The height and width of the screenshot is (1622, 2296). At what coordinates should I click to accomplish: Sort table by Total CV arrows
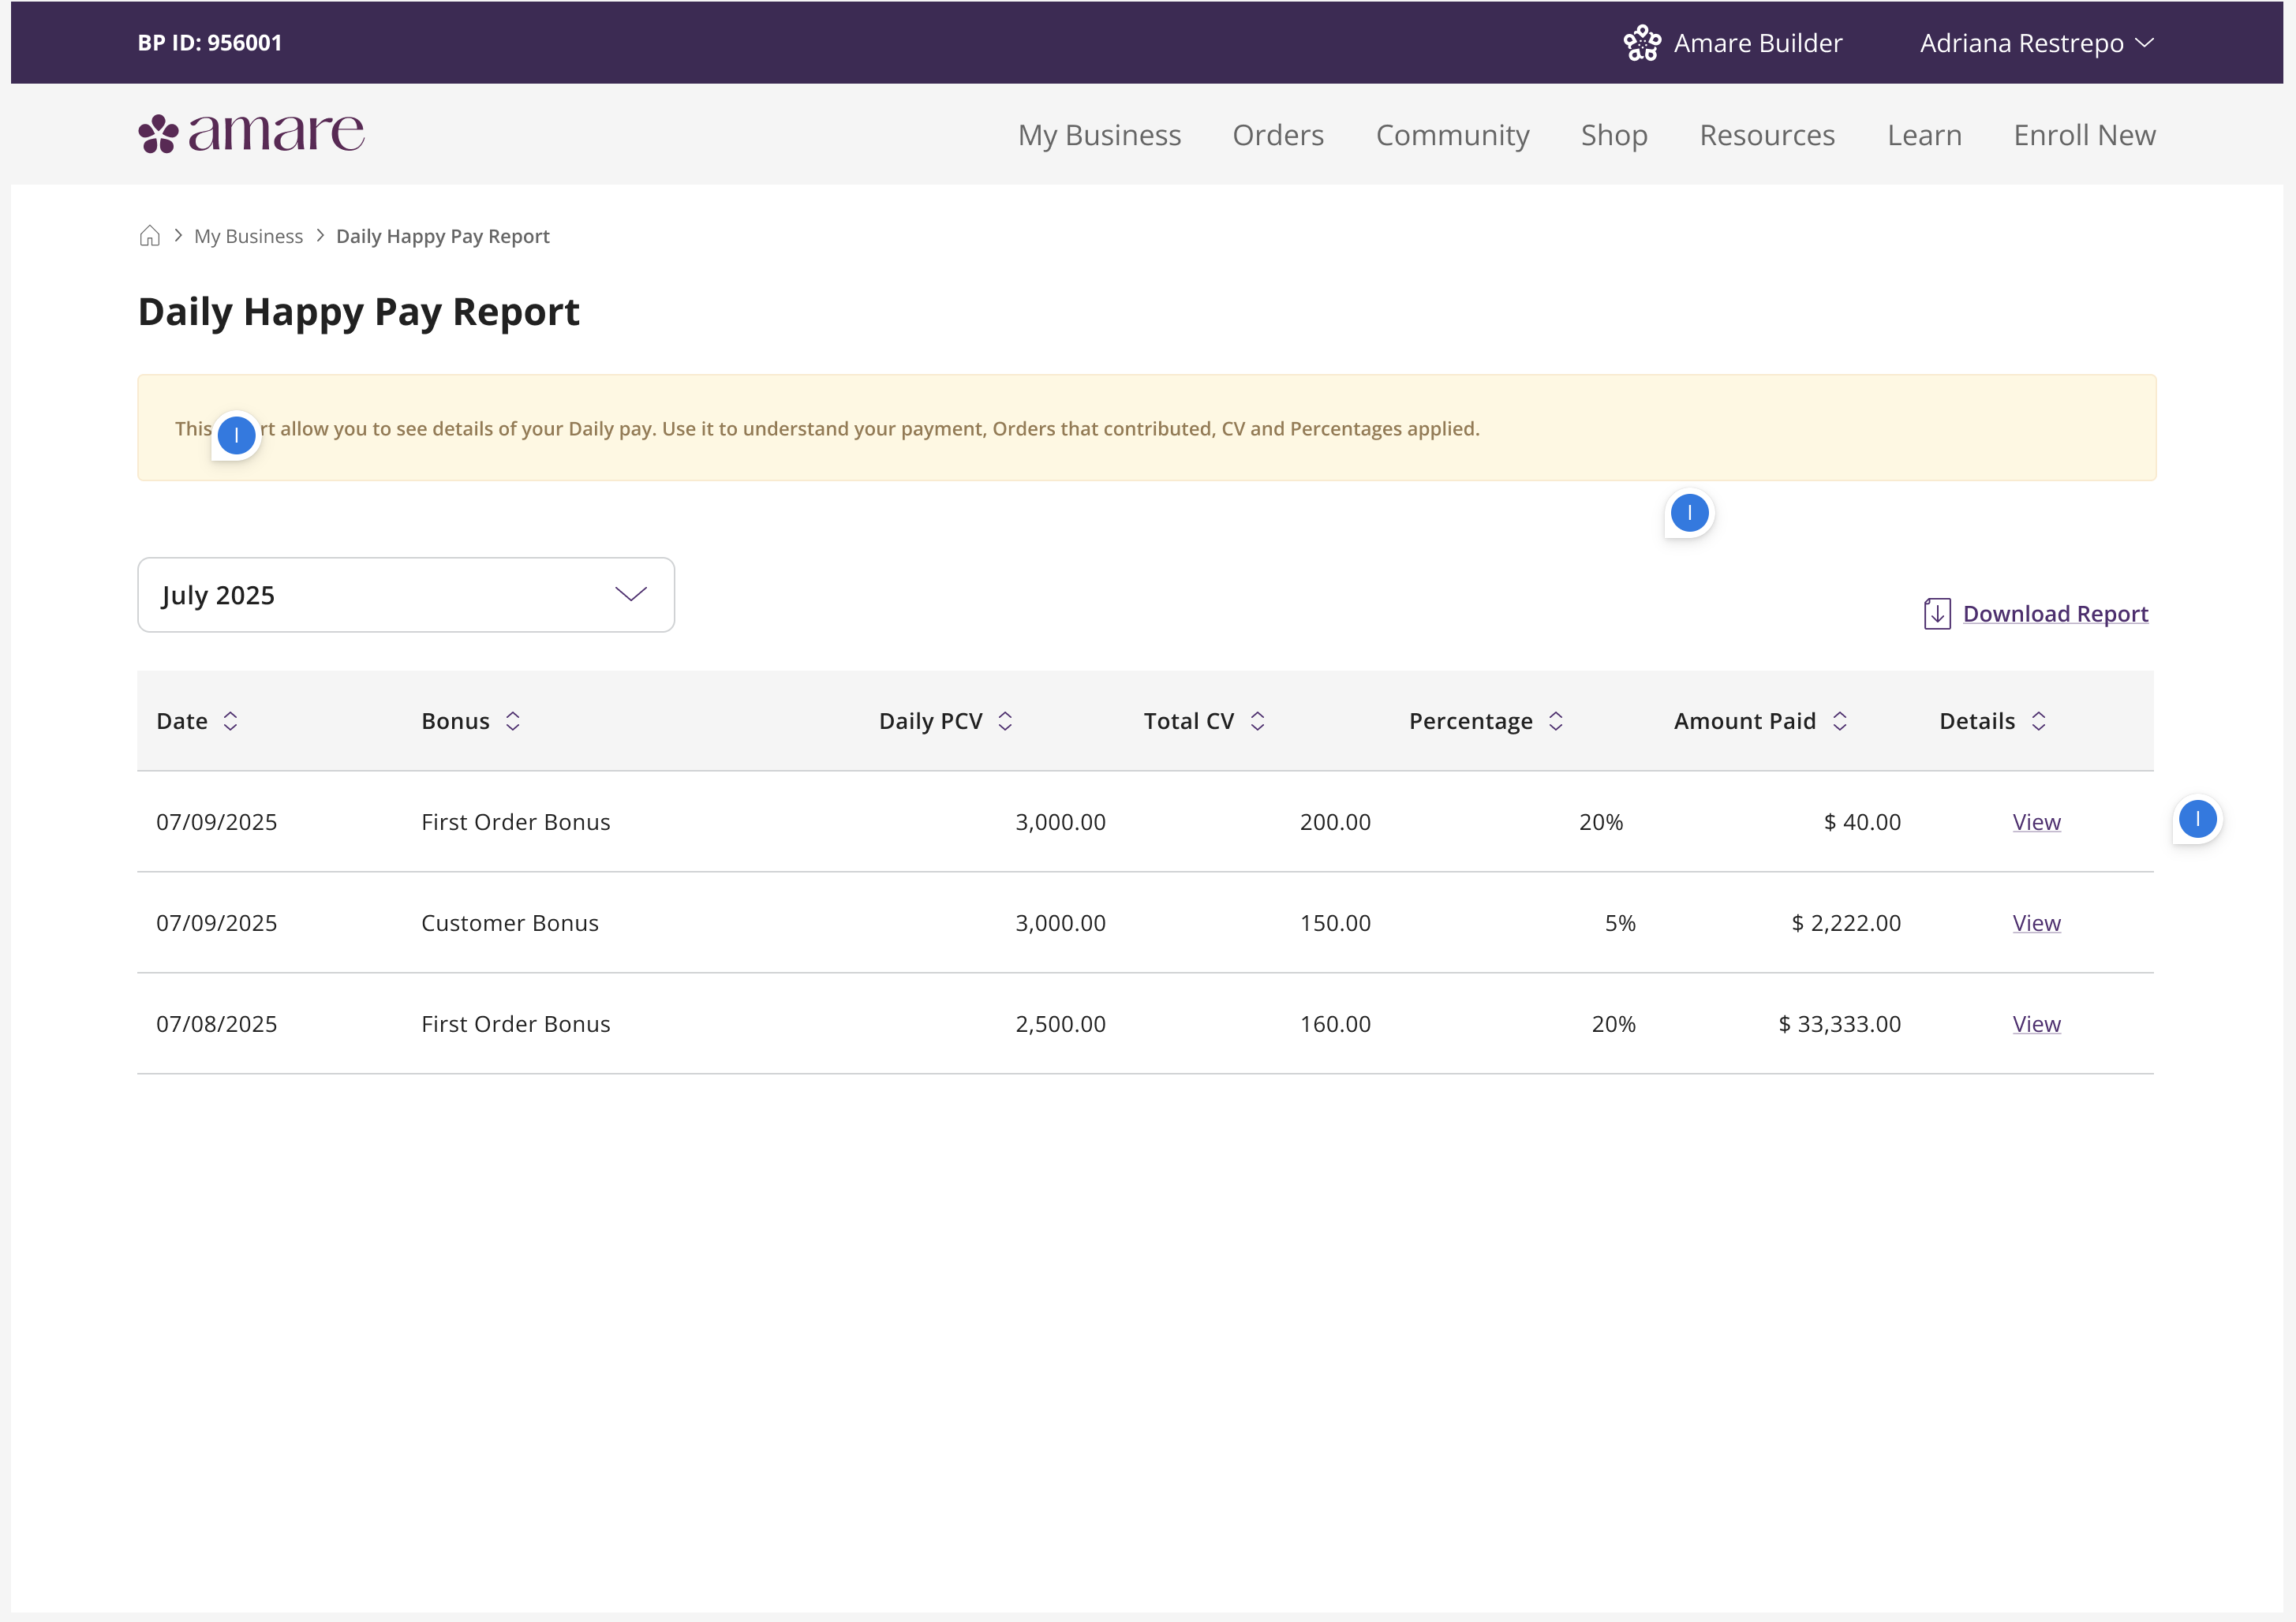[1257, 721]
